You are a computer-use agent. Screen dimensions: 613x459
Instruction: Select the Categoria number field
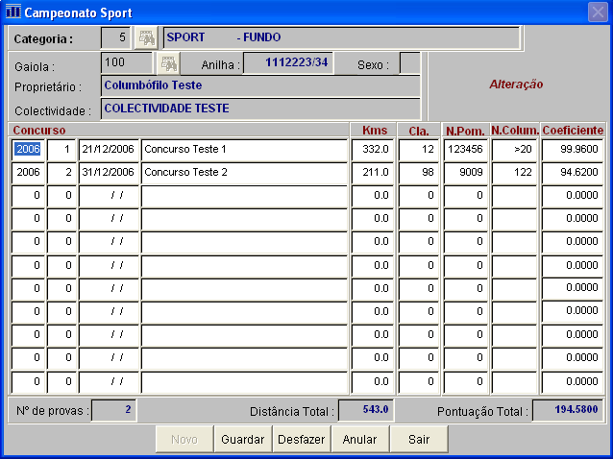[115, 38]
